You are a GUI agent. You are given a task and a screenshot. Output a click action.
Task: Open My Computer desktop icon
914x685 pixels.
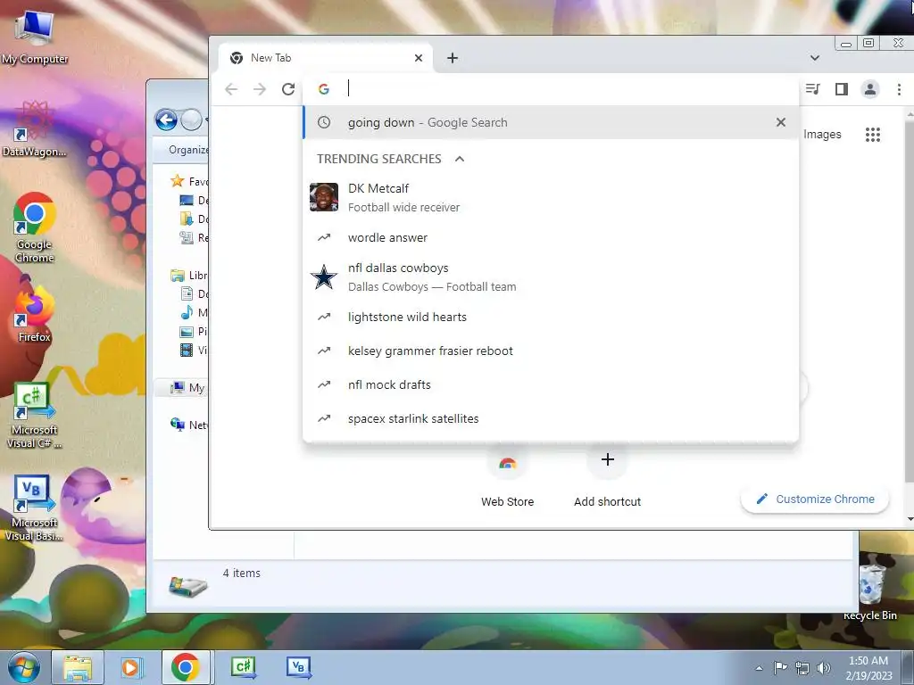click(x=35, y=37)
